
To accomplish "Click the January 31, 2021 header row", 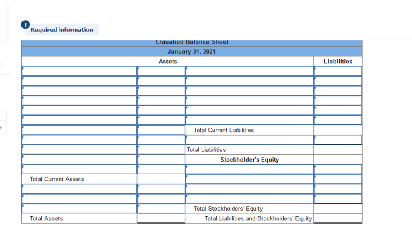I will (x=192, y=52).
